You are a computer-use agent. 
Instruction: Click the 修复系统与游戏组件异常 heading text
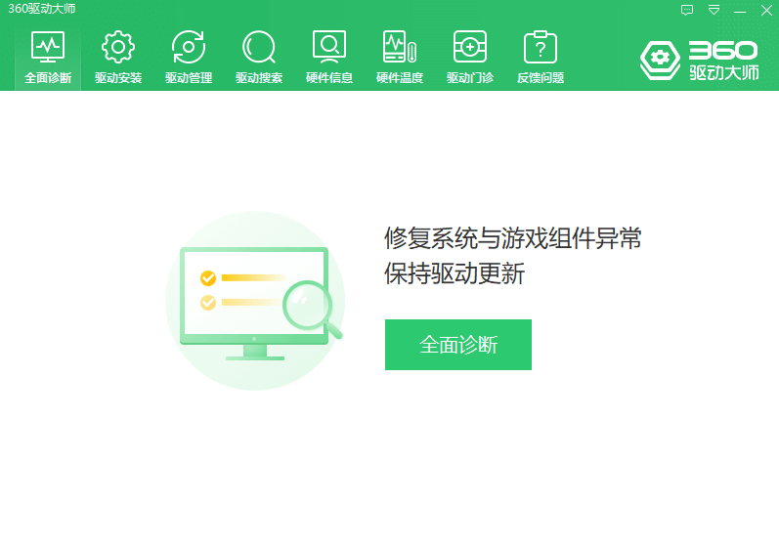click(513, 237)
